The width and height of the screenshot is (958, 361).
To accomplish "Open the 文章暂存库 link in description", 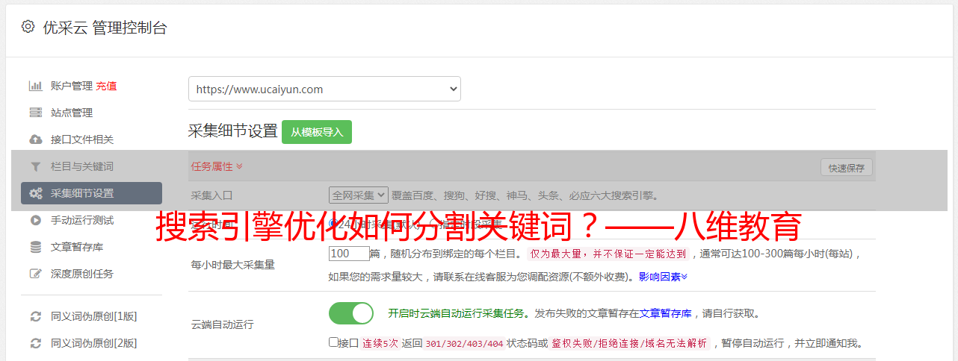I will pos(666,313).
